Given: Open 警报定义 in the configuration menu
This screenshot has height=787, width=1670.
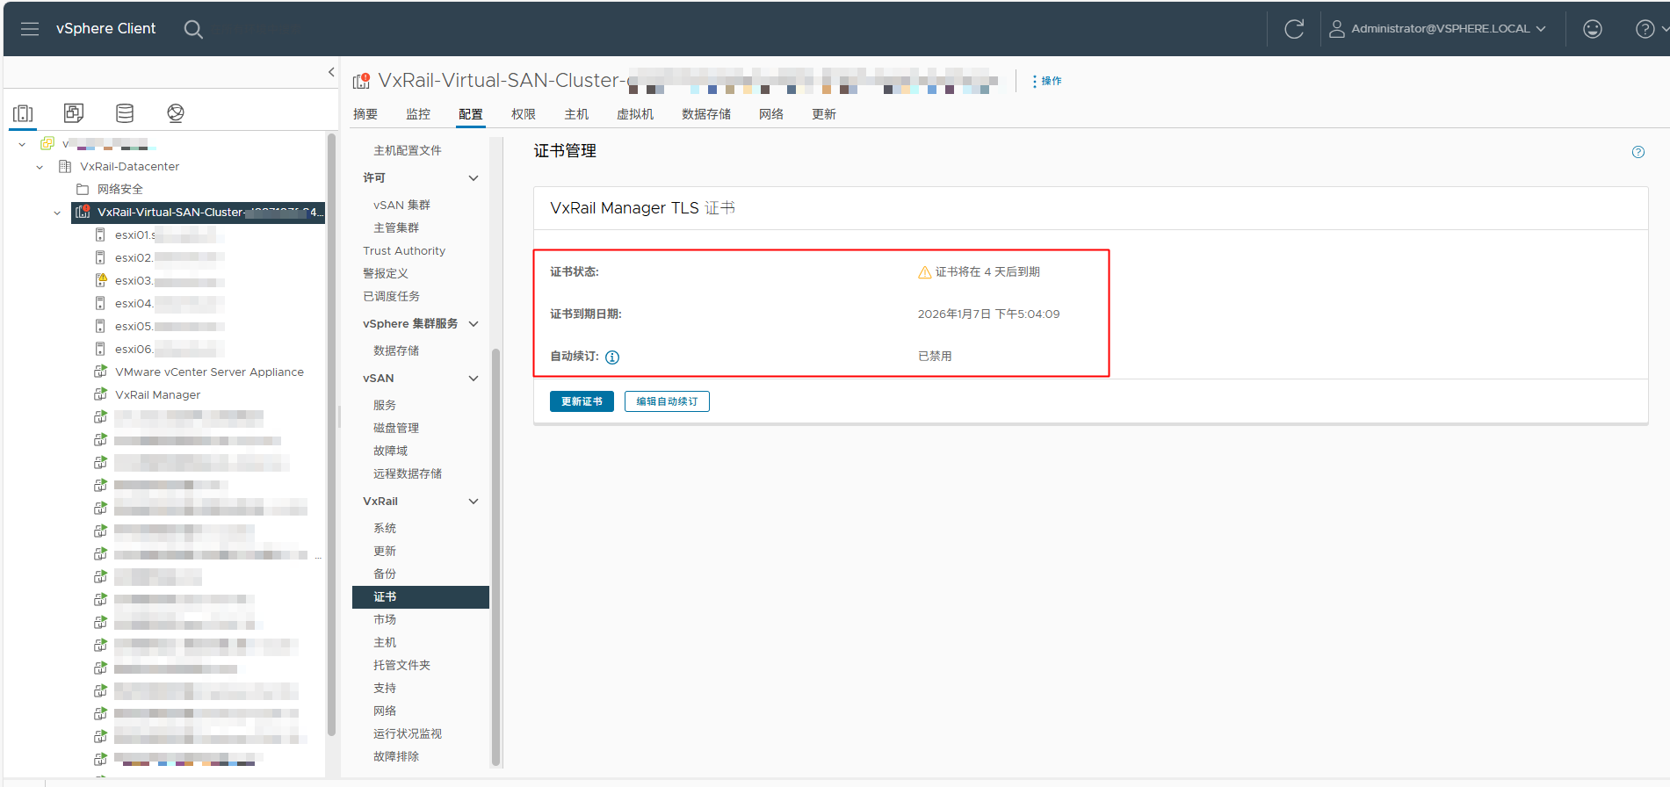Looking at the screenshot, I should [386, 273].
